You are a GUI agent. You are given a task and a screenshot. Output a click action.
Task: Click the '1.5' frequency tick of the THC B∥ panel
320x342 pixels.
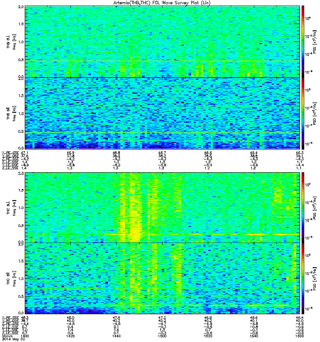(21, 261)
